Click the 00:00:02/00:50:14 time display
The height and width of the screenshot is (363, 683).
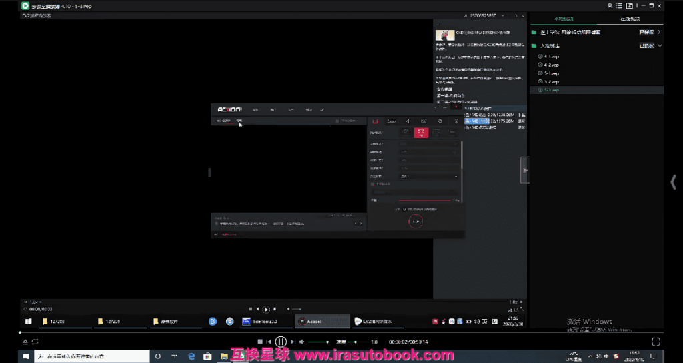[408, 342]
